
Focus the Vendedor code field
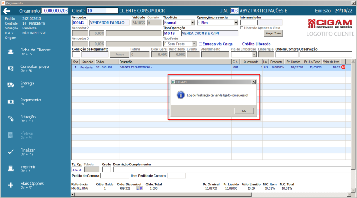80,23
